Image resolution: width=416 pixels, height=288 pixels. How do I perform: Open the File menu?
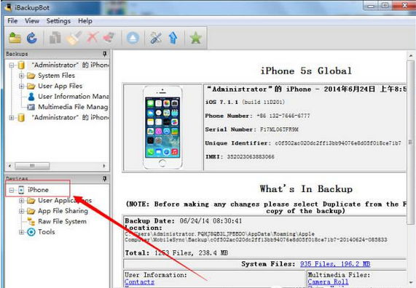click(x=12, y=20)
